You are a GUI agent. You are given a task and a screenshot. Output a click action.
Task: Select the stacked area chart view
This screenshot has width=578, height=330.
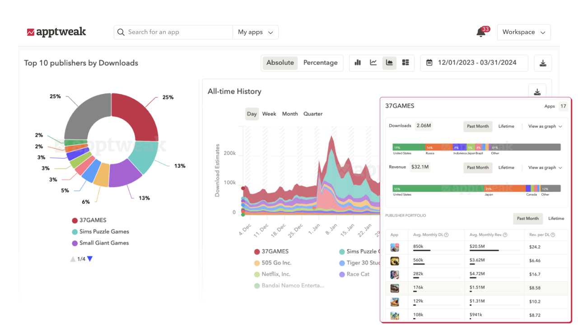389,63
